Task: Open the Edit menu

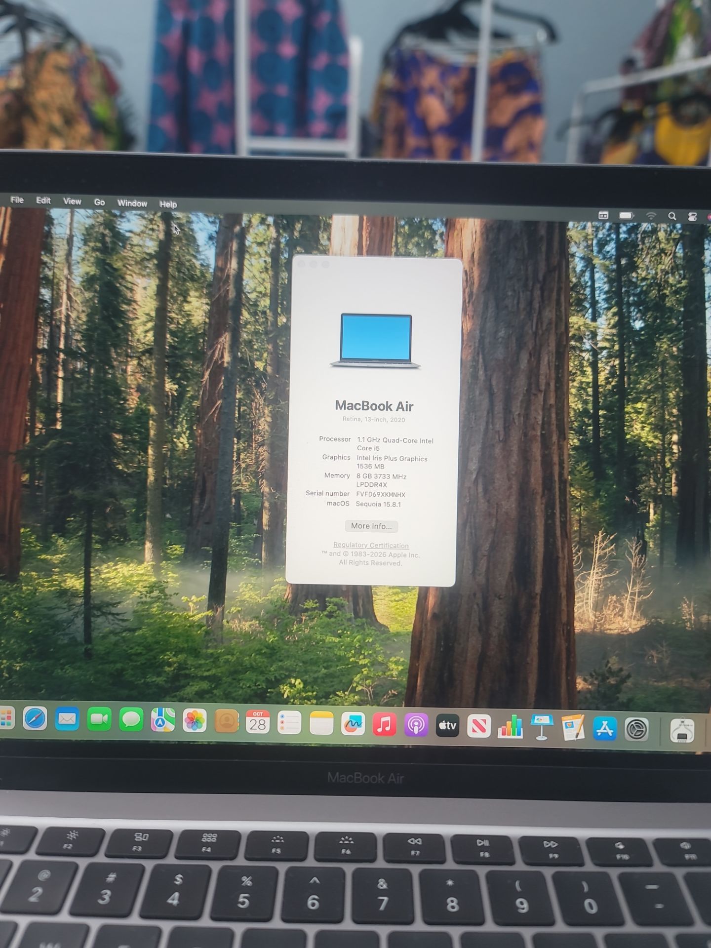Action: (43, 200)
